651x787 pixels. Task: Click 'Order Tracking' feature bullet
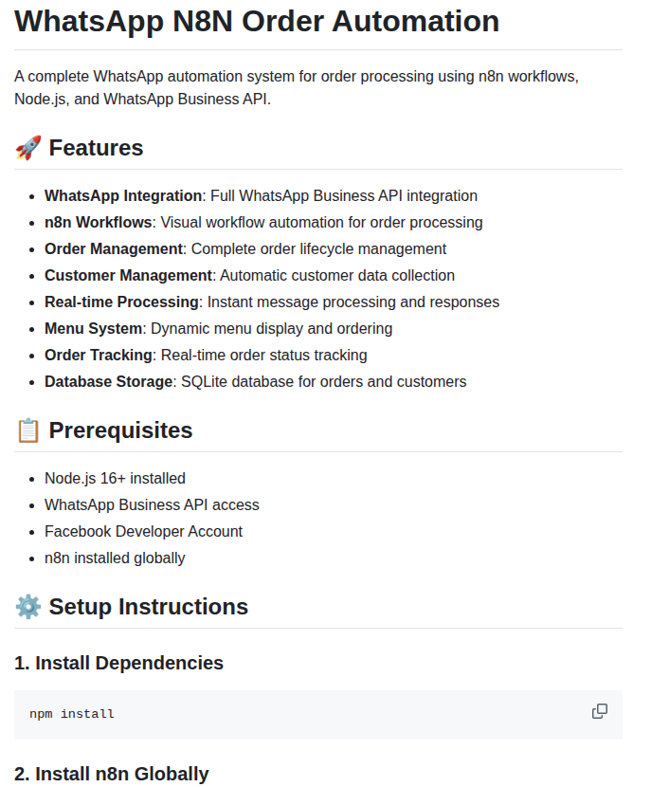[x=206, y=356]
